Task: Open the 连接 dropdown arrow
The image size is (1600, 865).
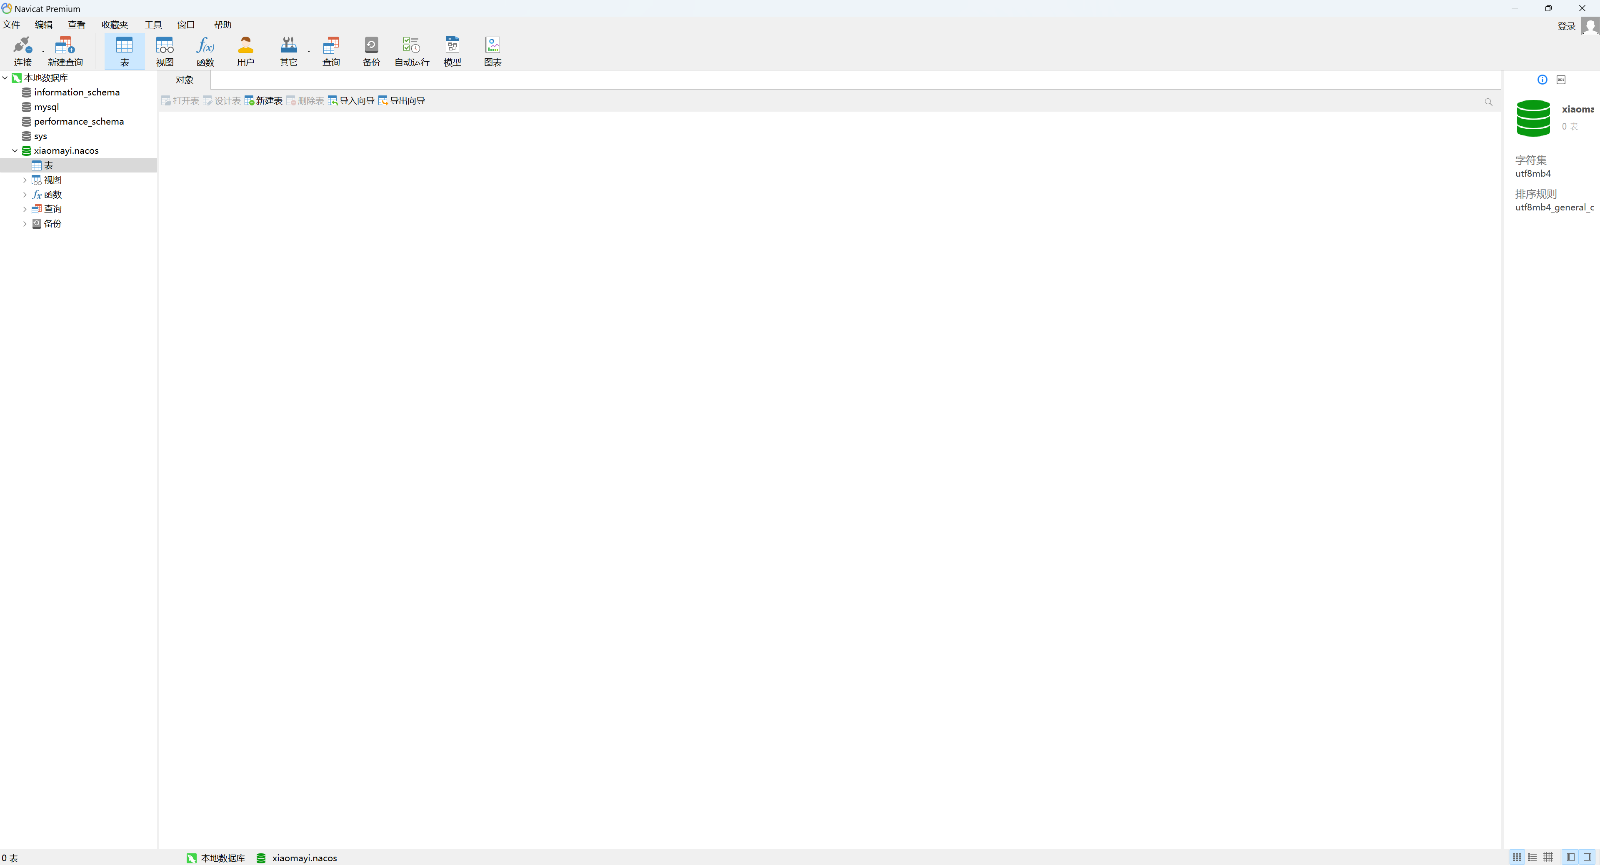Action: tap(43, 51)
